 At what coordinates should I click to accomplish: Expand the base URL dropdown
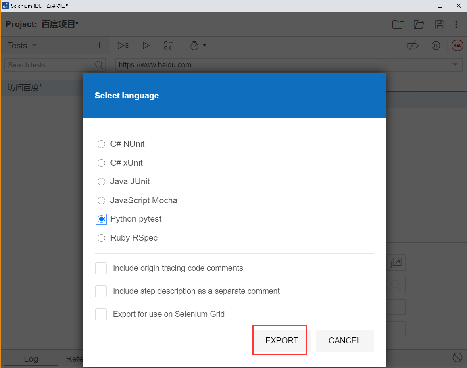click(x=455, y=64)
